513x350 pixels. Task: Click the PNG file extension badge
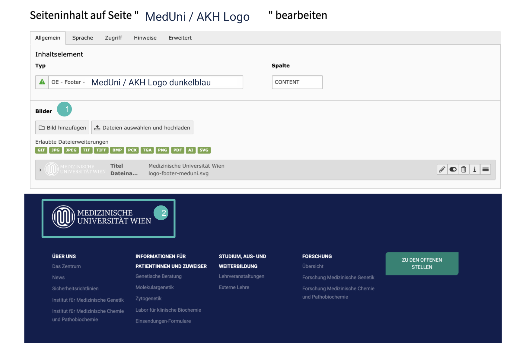(x=162, y=150)
